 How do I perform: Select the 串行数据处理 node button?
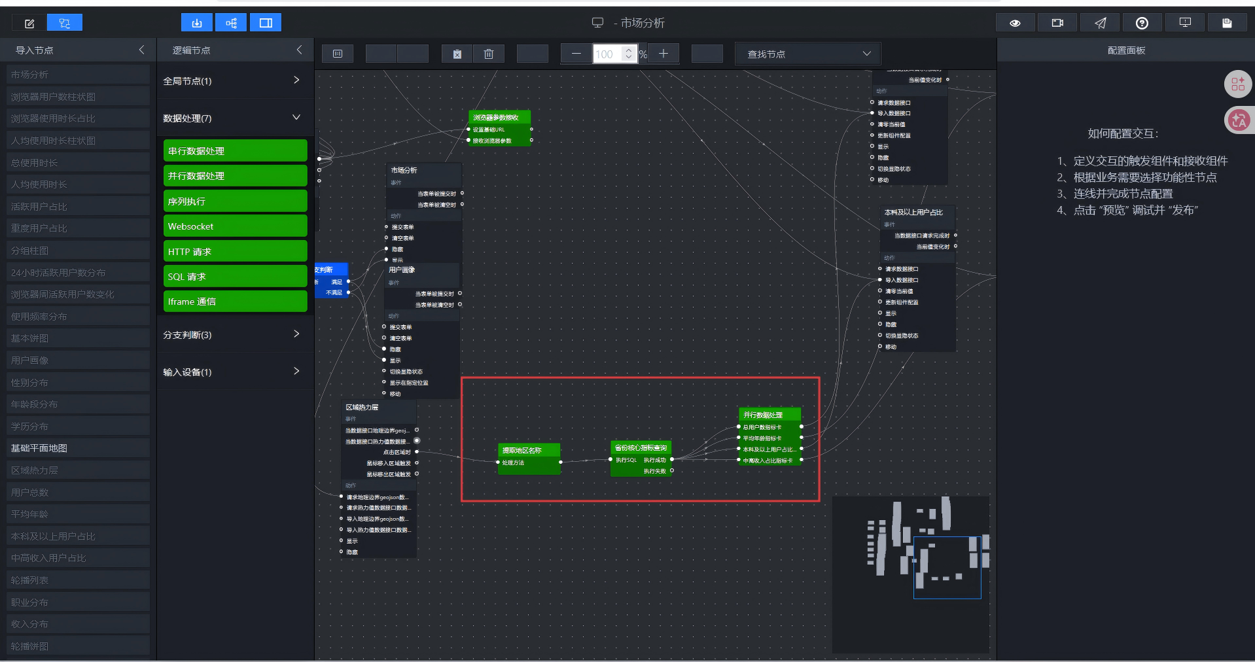tap(236, 150)
